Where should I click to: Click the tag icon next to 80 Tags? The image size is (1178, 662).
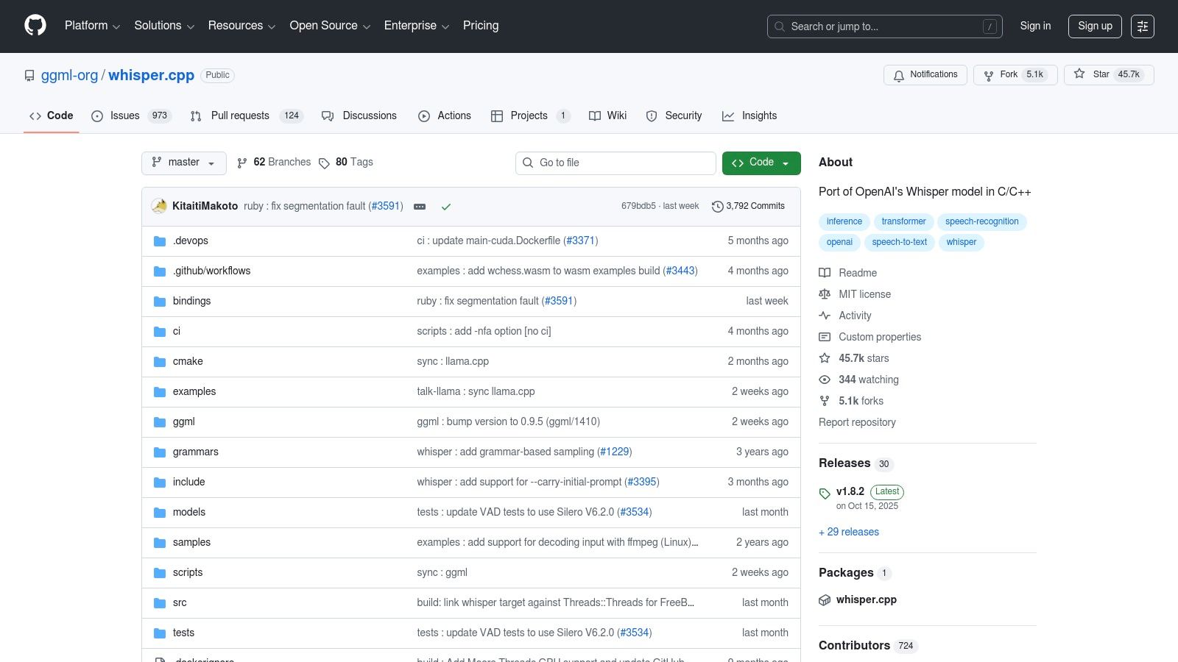[x=325, y=163]
